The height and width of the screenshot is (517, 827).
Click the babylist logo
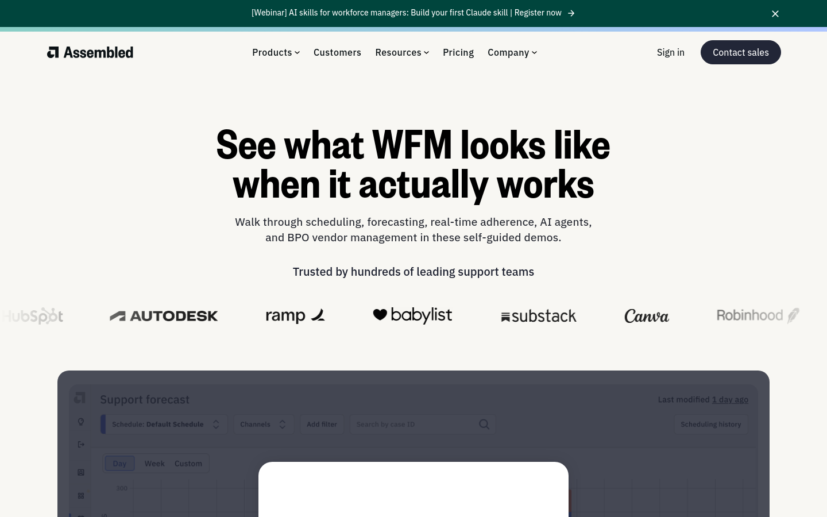pos(412,315)
